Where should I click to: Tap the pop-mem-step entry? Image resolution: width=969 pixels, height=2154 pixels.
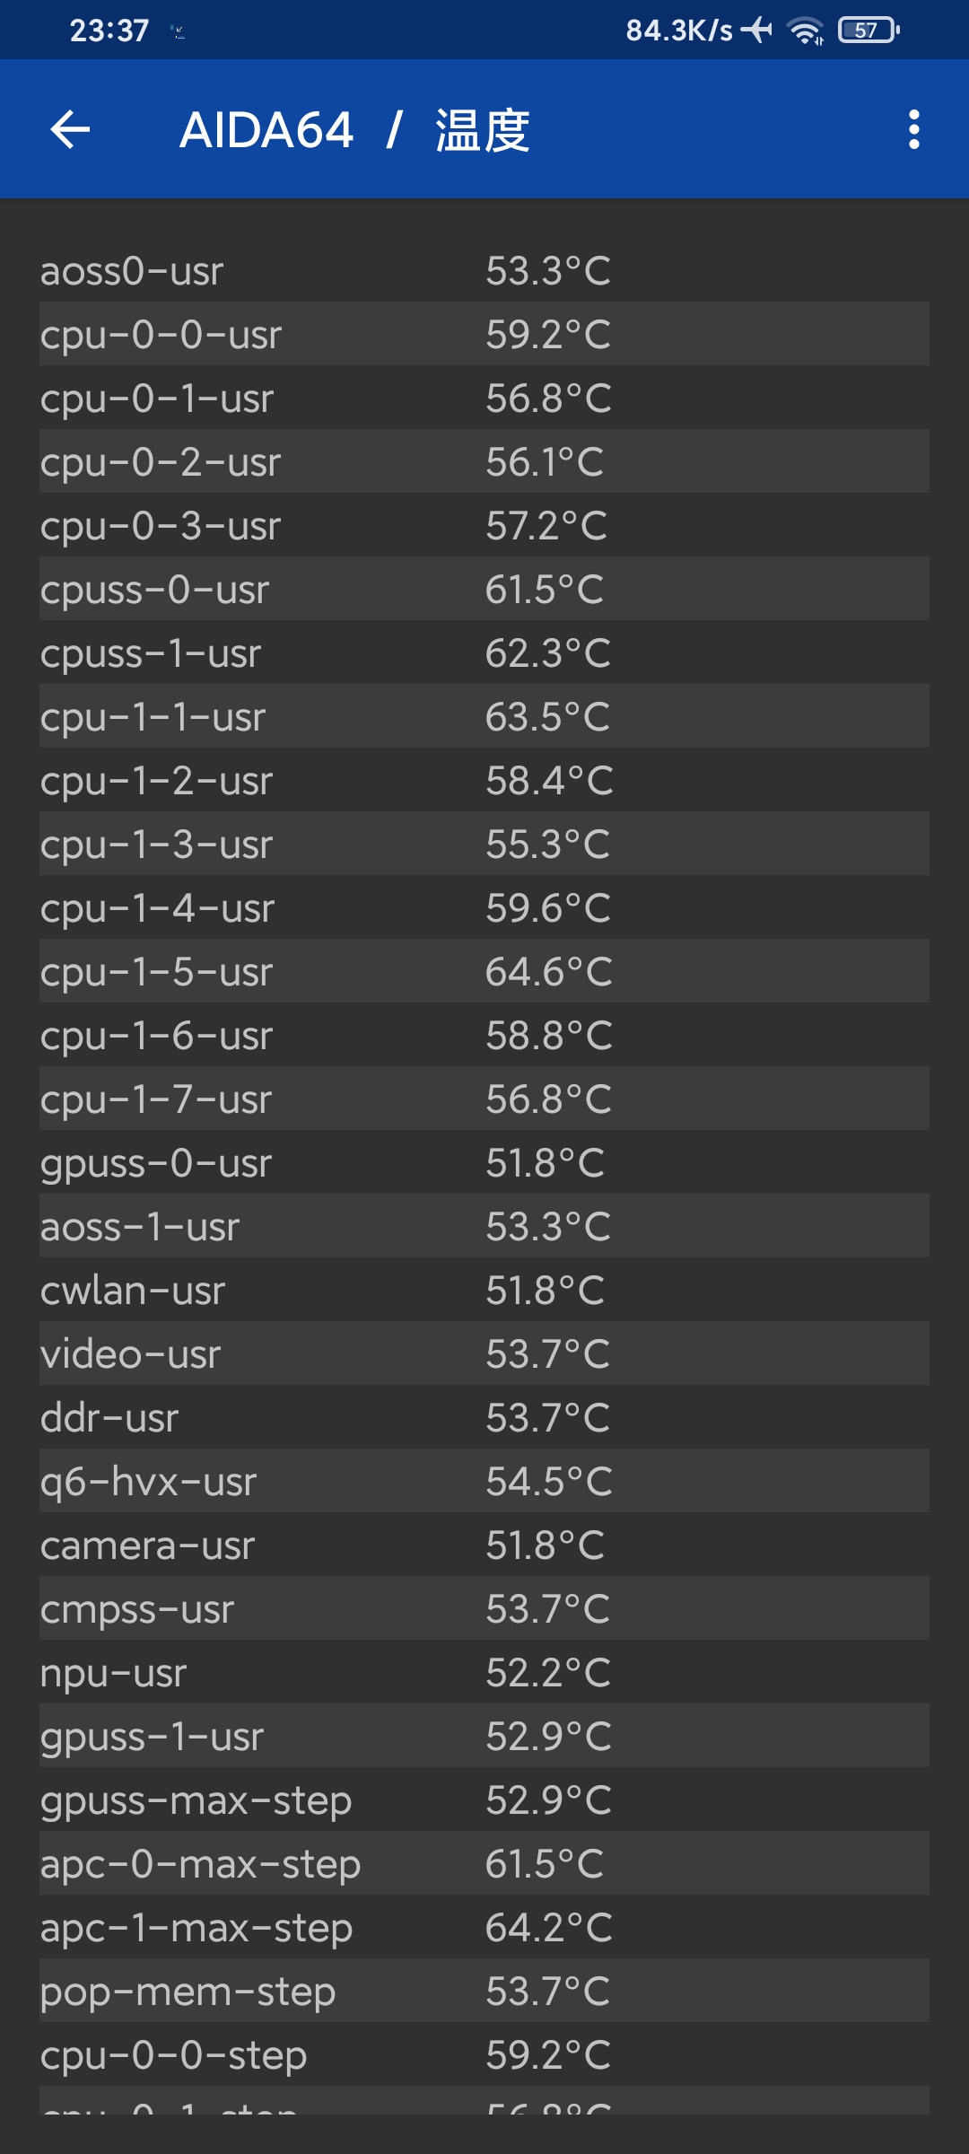pyautogui.click(x=484, y=1991)
